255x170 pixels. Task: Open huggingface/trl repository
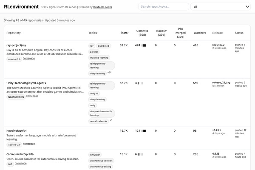pyautogui.click(x=17, y=130)
